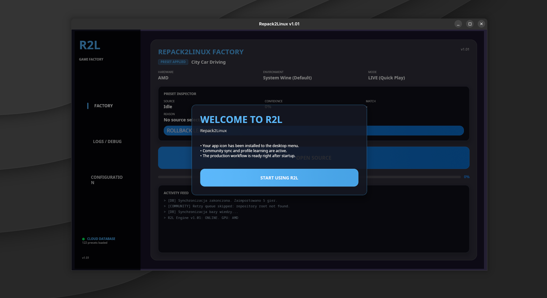Switch to LOGS / DEBUG section
The height and width of the screenshot is (298, 547).
coord(107,141)
